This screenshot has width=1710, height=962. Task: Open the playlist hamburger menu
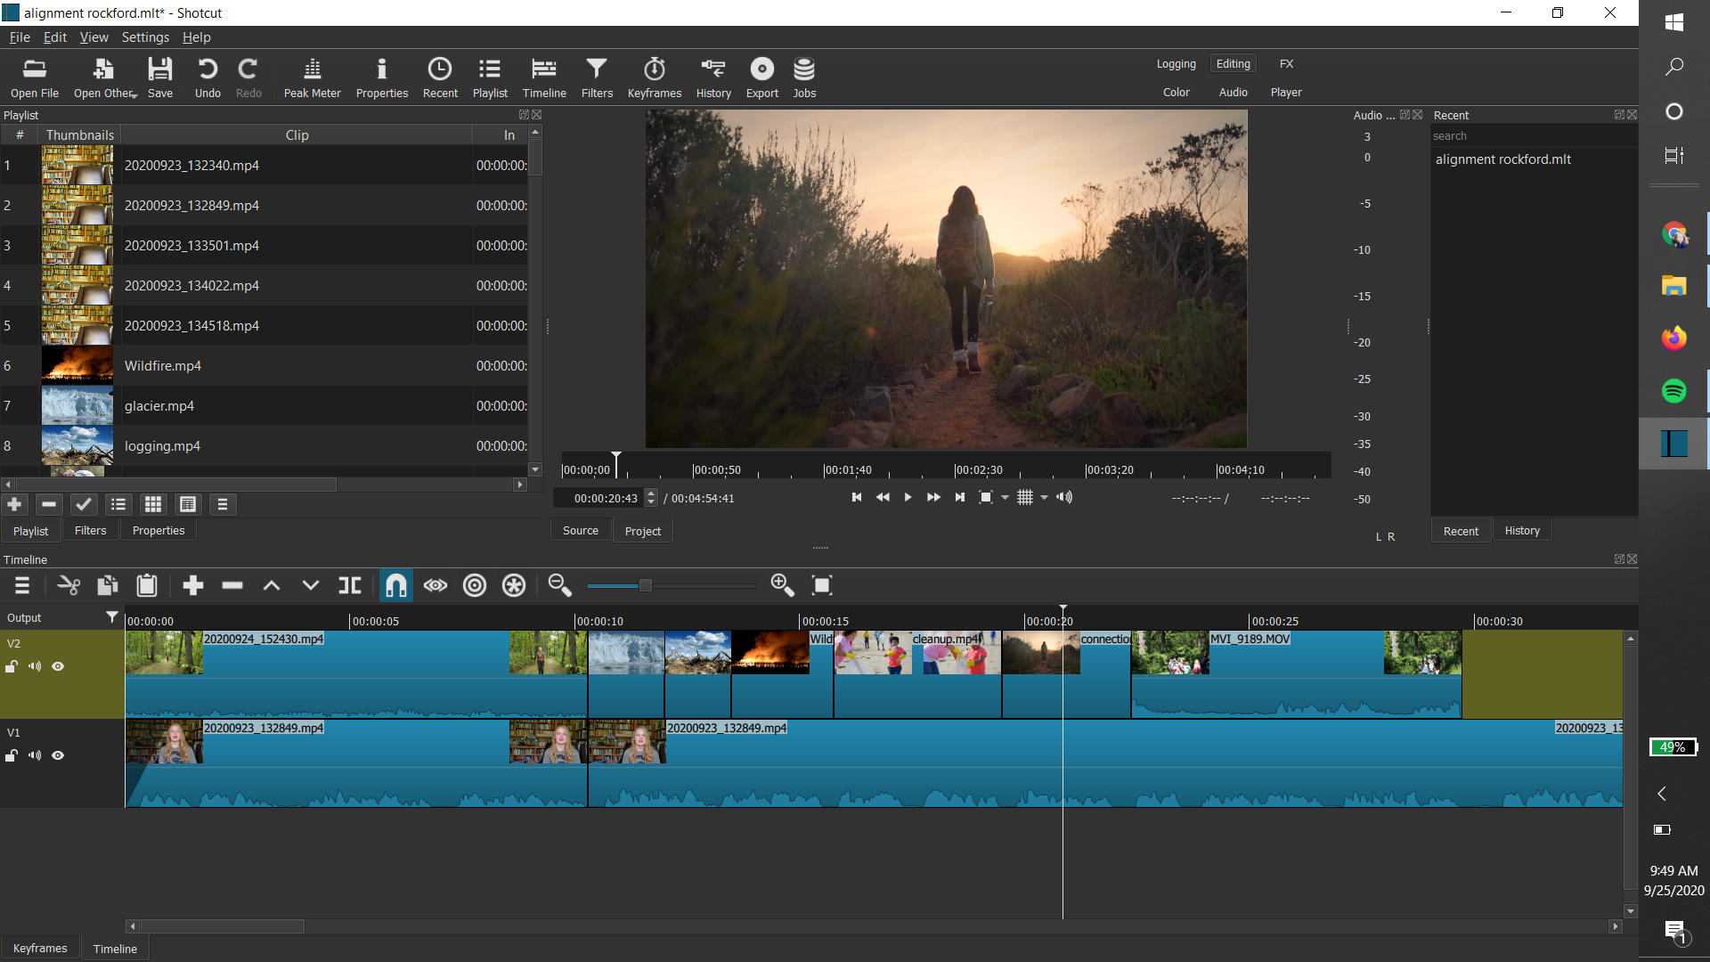pos(223,504)
